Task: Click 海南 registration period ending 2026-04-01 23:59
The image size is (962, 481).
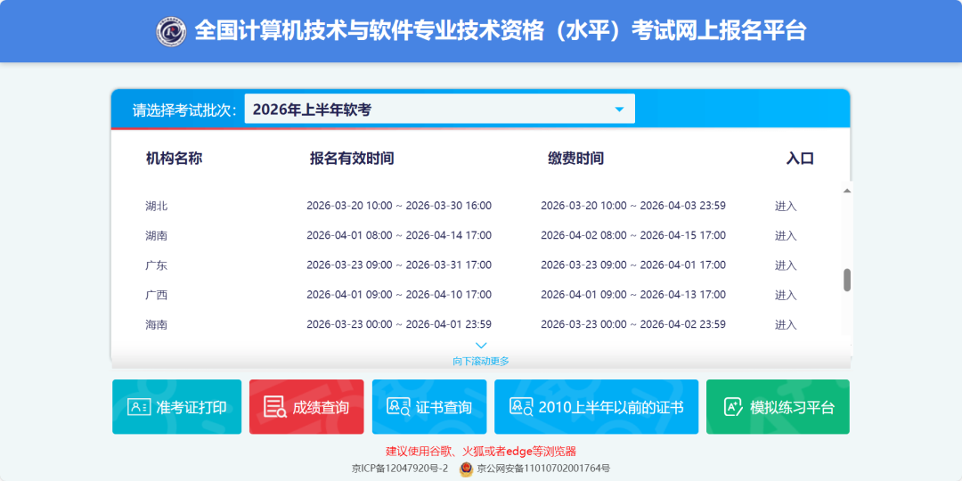Action: tap(399, 324)
